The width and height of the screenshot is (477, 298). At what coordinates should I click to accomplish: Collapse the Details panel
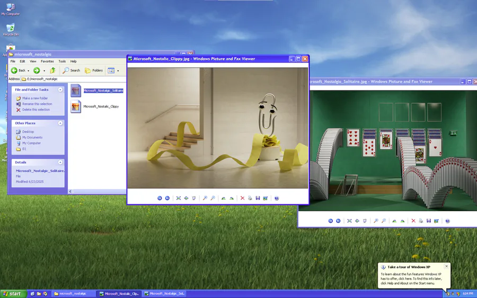click(x=60, y=162)
